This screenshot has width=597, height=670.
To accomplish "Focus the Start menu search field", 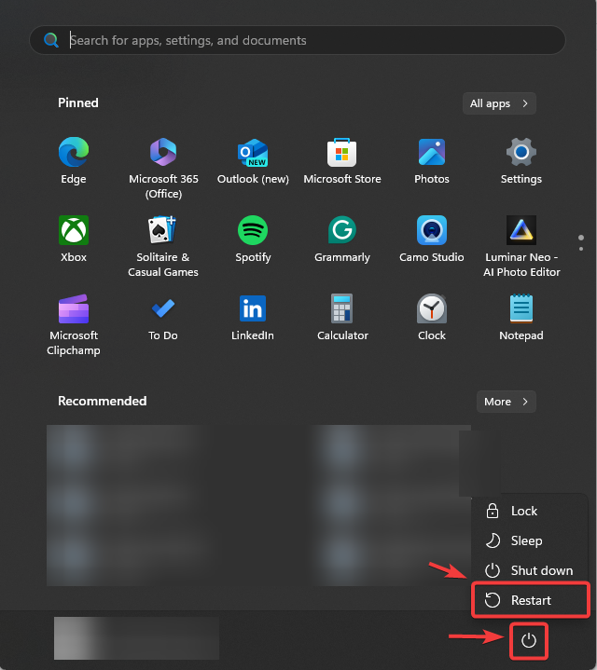I will (x=298, y=40).
